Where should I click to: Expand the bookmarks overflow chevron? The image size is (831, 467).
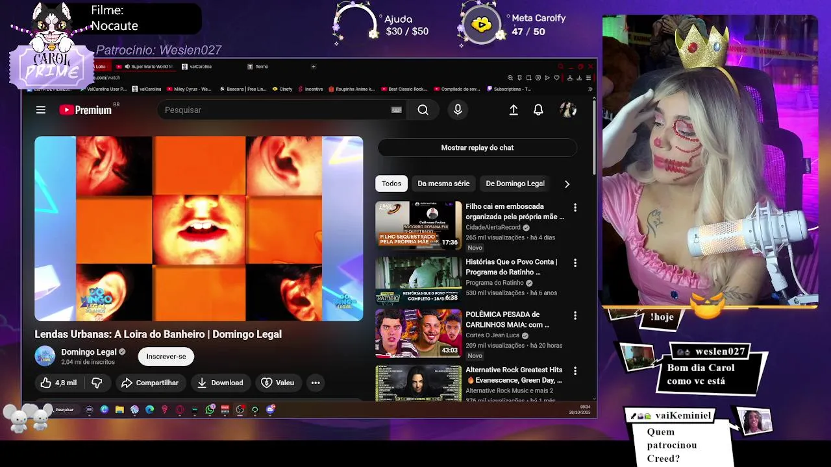point(590,89)
